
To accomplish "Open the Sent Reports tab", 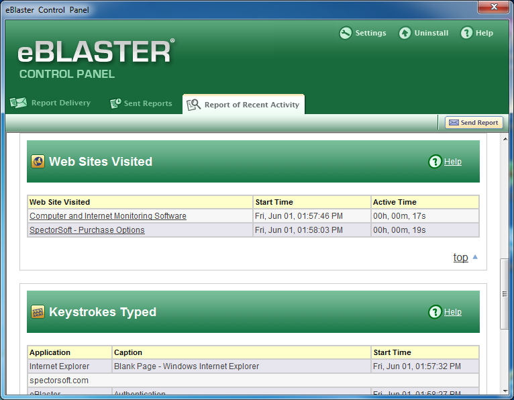I will pos(148,104).
